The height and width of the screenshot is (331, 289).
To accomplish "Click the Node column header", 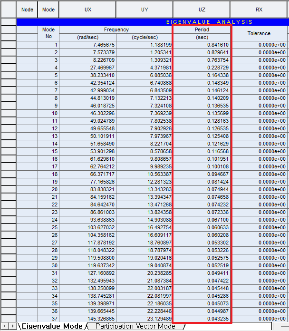I will [28, 9].
